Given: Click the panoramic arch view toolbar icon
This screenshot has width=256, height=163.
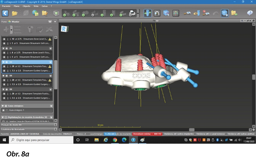Looking at the screenshot, I should tap(157, 13).
